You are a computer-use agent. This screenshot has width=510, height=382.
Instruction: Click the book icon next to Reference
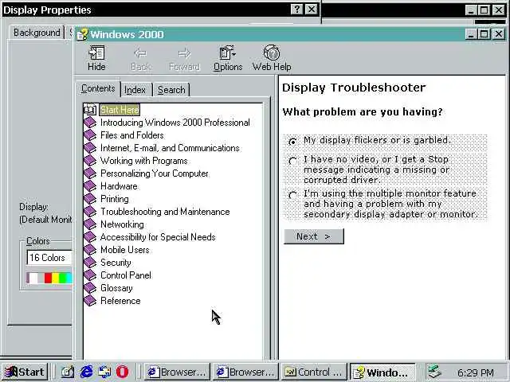click(x=90, y=301)
